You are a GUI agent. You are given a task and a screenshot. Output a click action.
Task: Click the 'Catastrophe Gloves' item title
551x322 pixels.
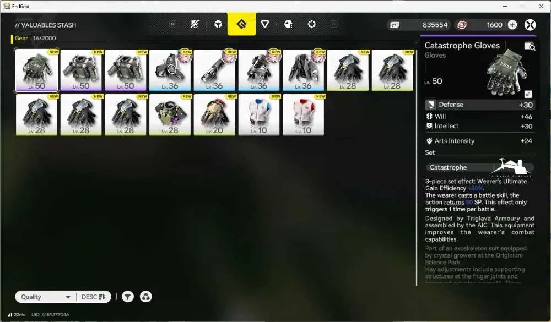tap(462, 45)
